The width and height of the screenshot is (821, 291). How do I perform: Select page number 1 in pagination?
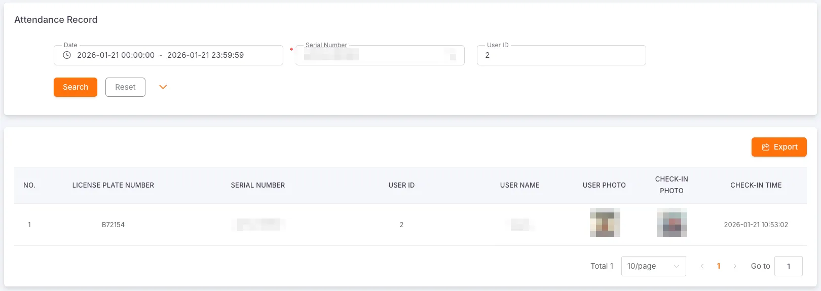tap(719, 266)
